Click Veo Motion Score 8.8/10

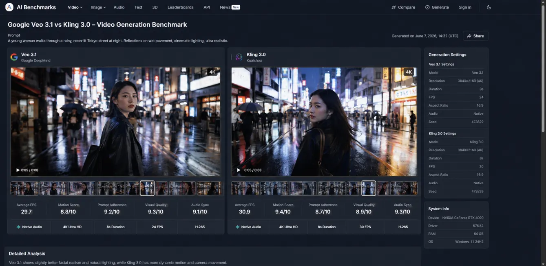(68, 212)
